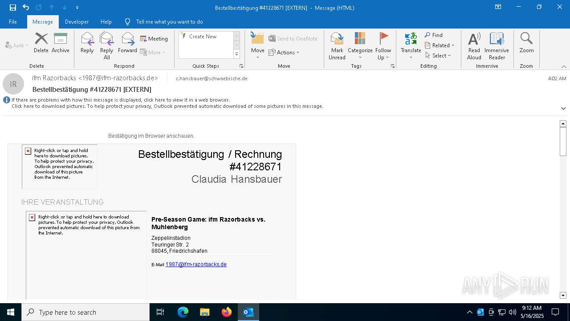The image size is (570, 321).
Task: Click the Tell me what you want to do box
Action: 169,22
